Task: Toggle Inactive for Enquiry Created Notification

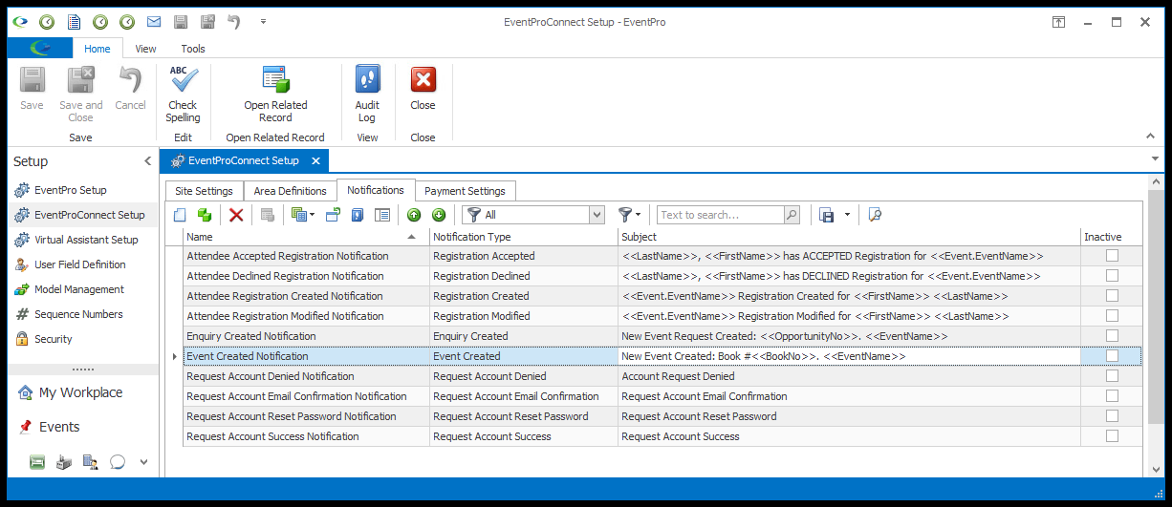Action: click(x=1112, y=336)
